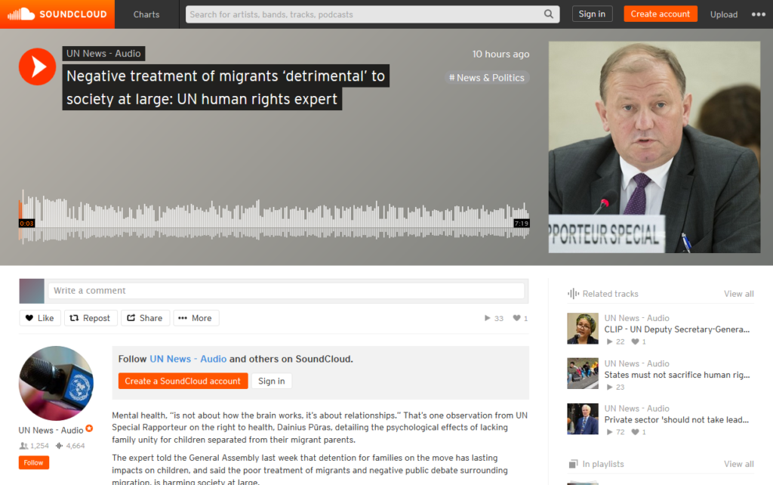
Task: Open the Upload page
Action: click(724, 14)
